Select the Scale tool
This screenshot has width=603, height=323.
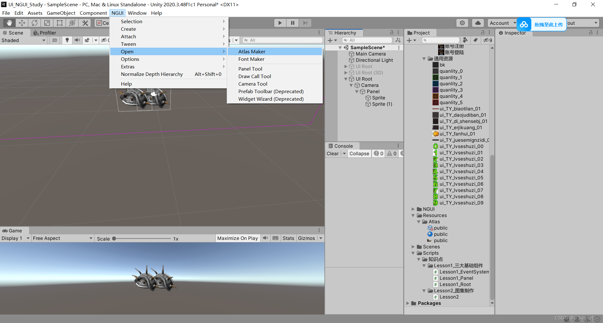[47, 23]
